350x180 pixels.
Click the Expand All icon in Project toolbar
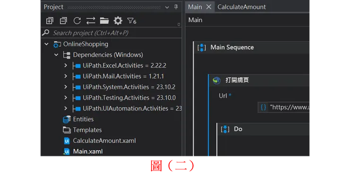(x=50, y=21)
